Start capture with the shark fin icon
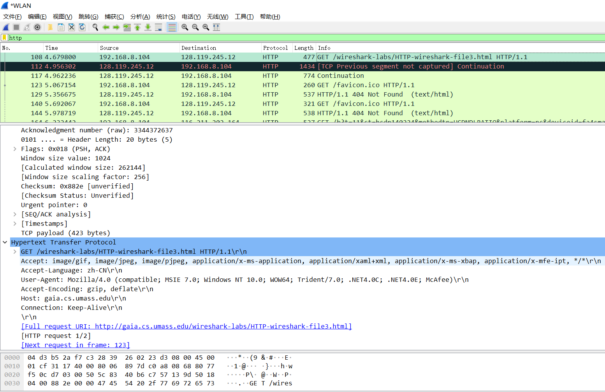Image resolution: width=605 pixels, height=392 pixels. (x=6, y=27)
